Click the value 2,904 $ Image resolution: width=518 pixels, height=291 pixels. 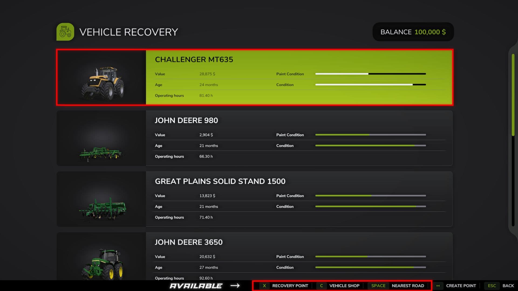pos(206,135)
